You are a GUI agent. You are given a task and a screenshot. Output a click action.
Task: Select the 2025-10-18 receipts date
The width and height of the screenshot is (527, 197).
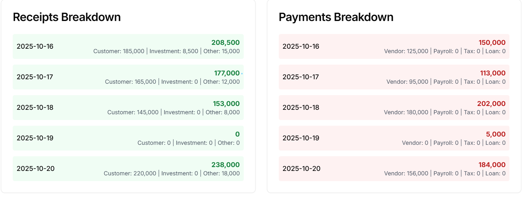click(x=35, y=108)
